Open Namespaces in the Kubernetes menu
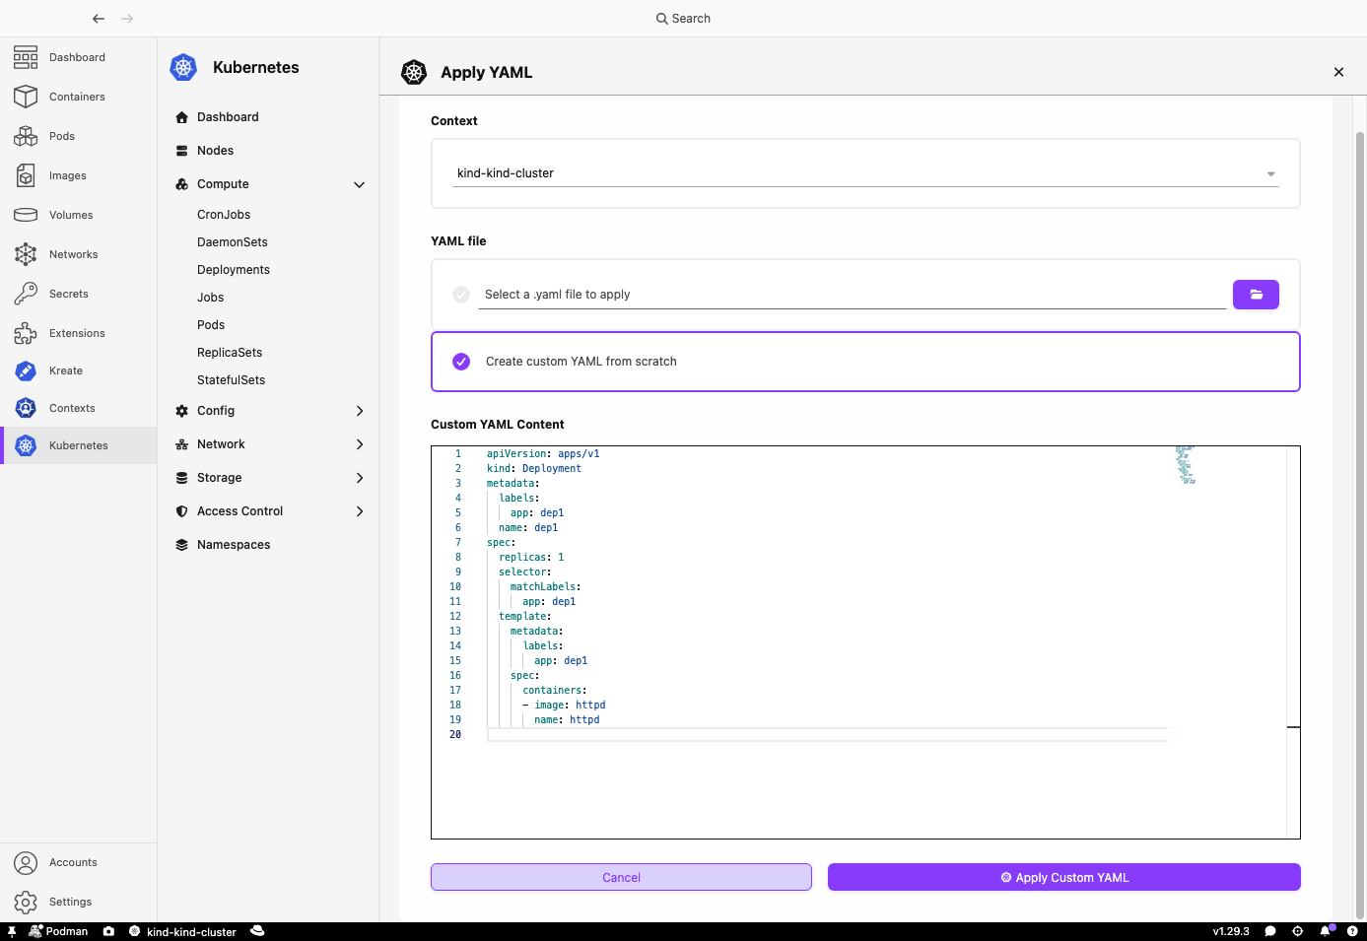1367x941 pixels. pyautogui.click(x=268, y=545)
